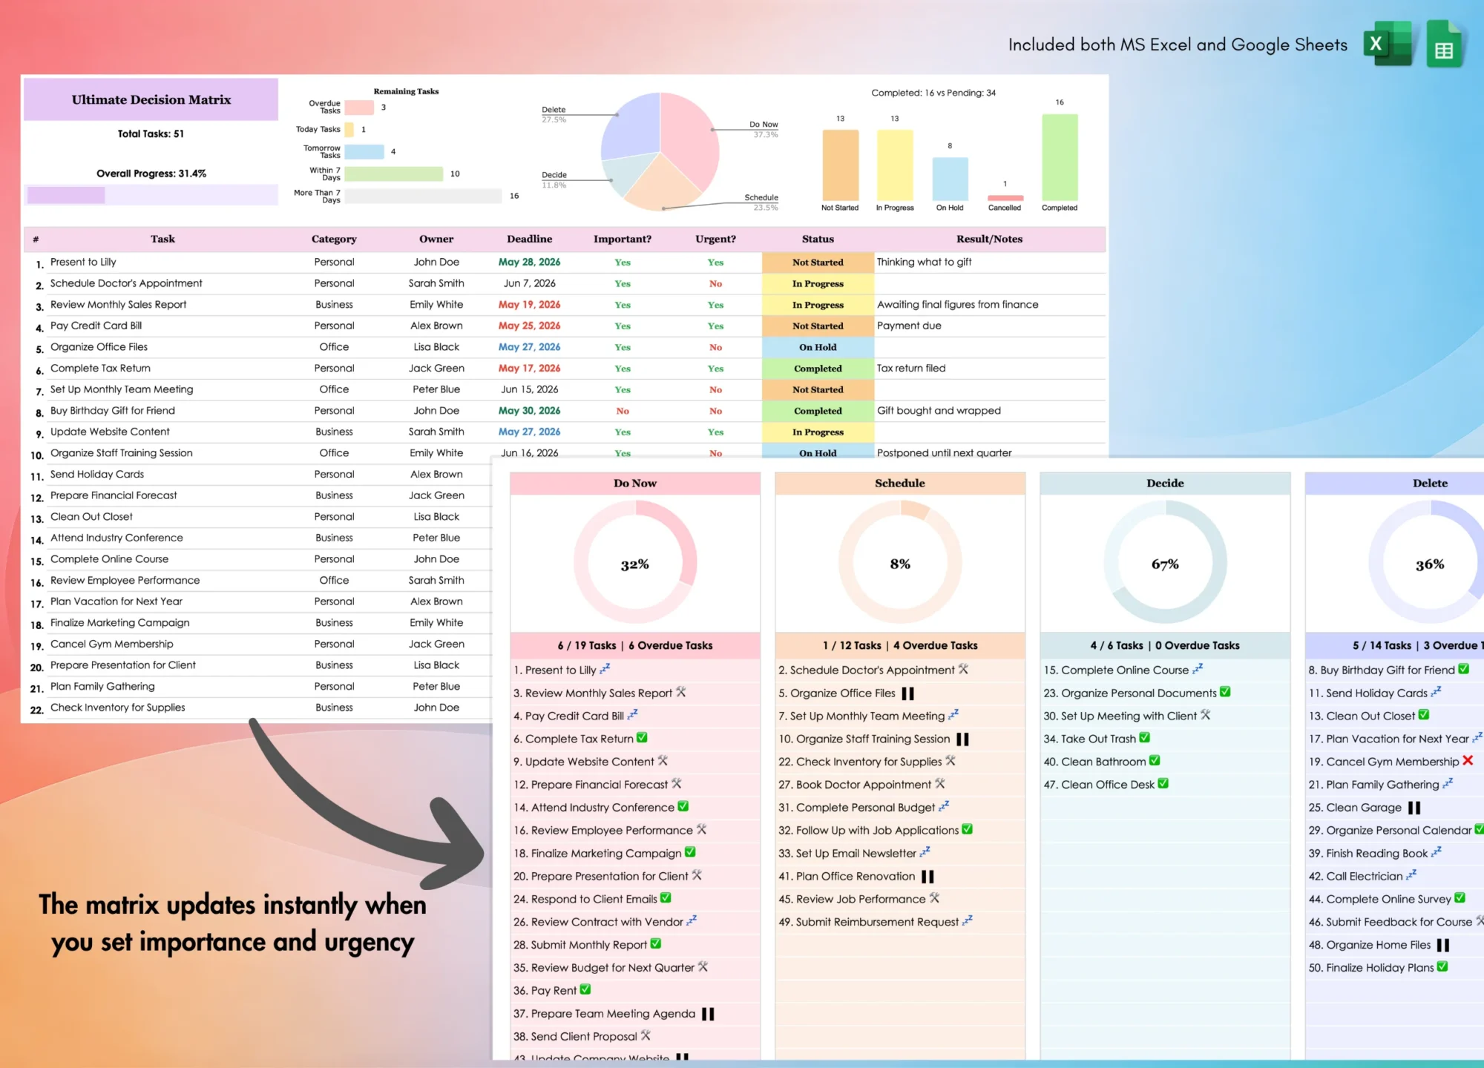This screenshot has width=1484, height=1068.
Task: Select the May 19, 2026 deadline cell
Action: pyautogui.click(x=530, y=305)
